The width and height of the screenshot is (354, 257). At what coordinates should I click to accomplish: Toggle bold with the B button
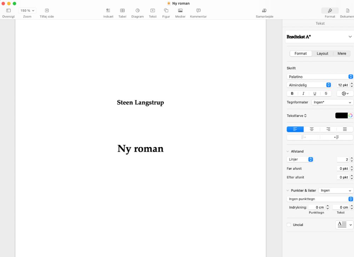tap(292, 94)
